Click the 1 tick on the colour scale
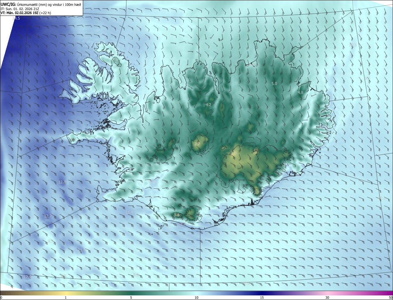The width and height of the screenshot is (393, 300). (66, 298)
